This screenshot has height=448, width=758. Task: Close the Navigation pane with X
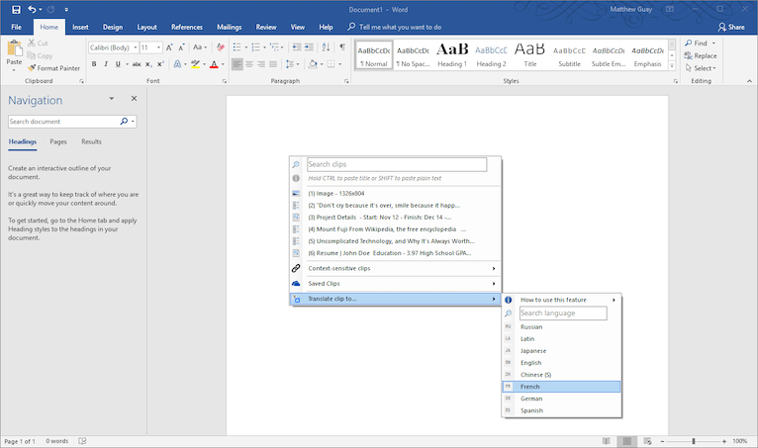click(134, 99)
